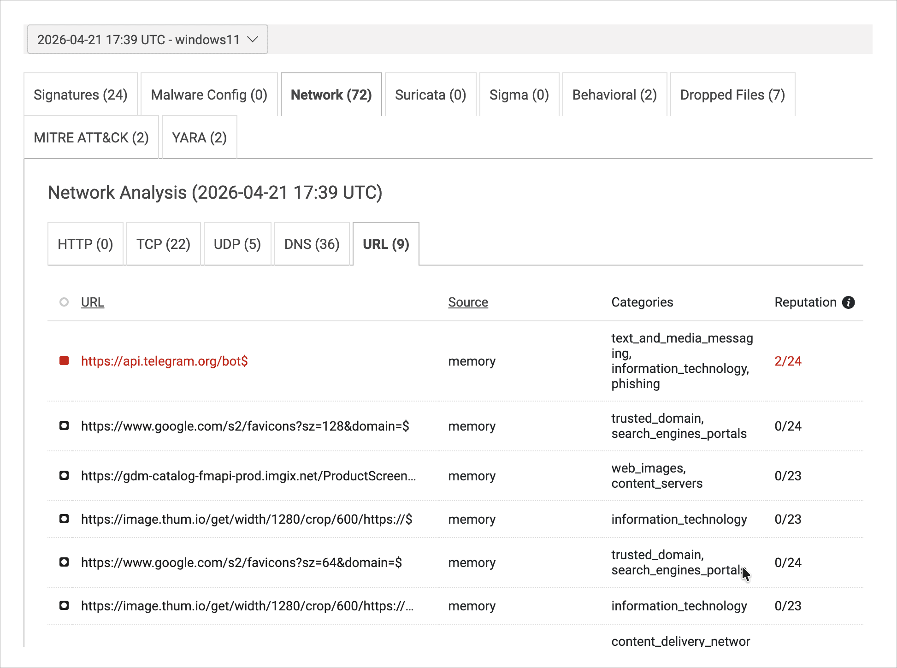Switch to Behavioral (2) tab
897x668 pixels.
coord(614,95)
